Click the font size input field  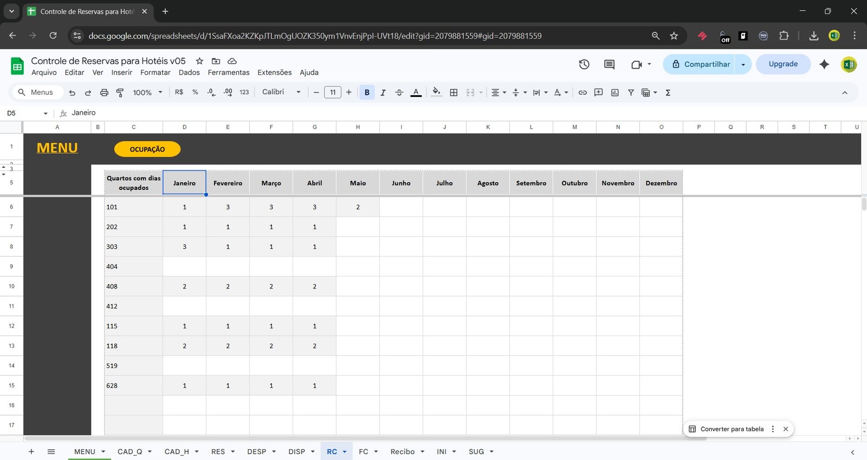coord(333,93)
